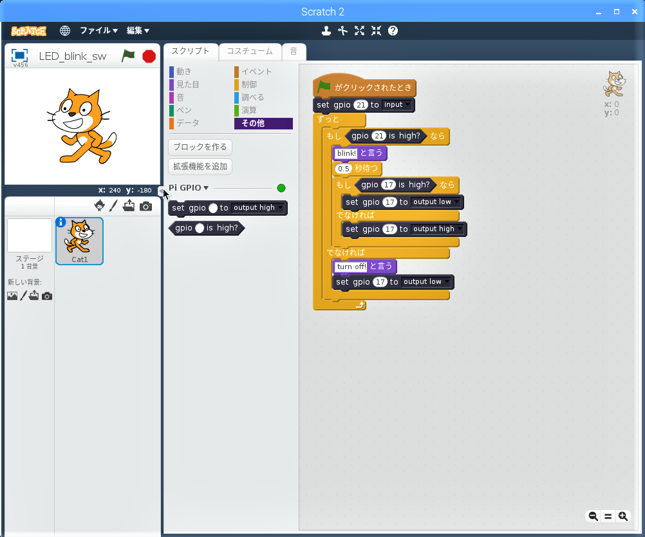Stop project with red stop sign

(149, 56)
